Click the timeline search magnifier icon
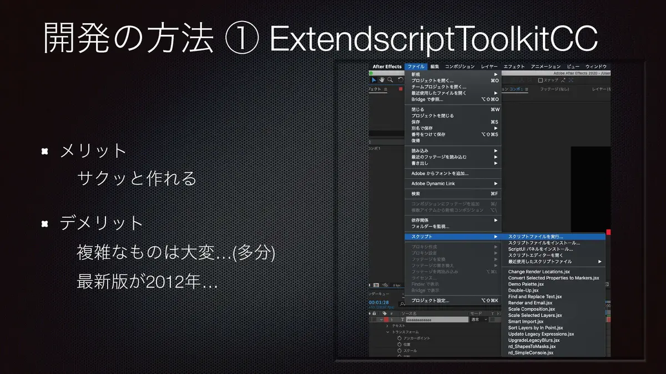The width and height of the screenshot is (666, 374). 402,304
